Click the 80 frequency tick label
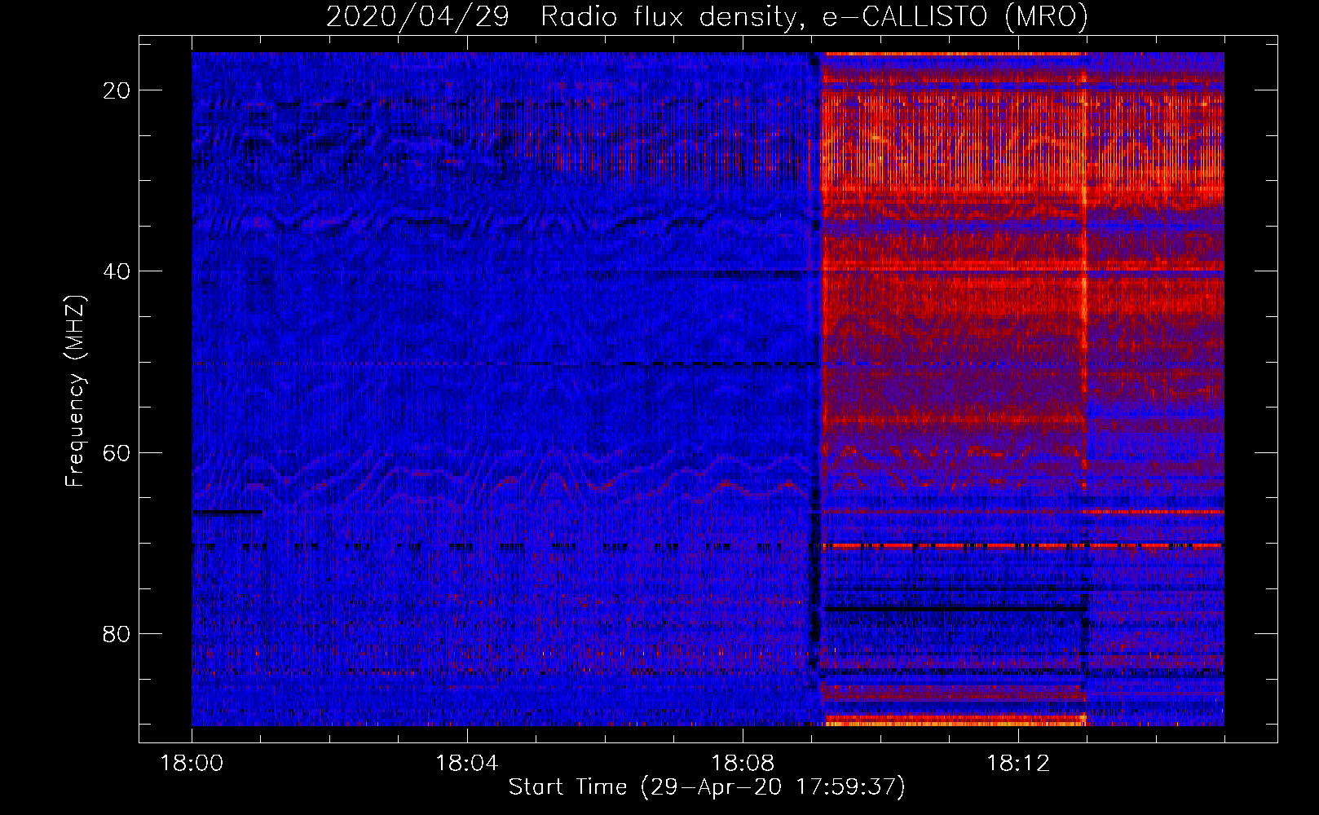 [117, 633]
